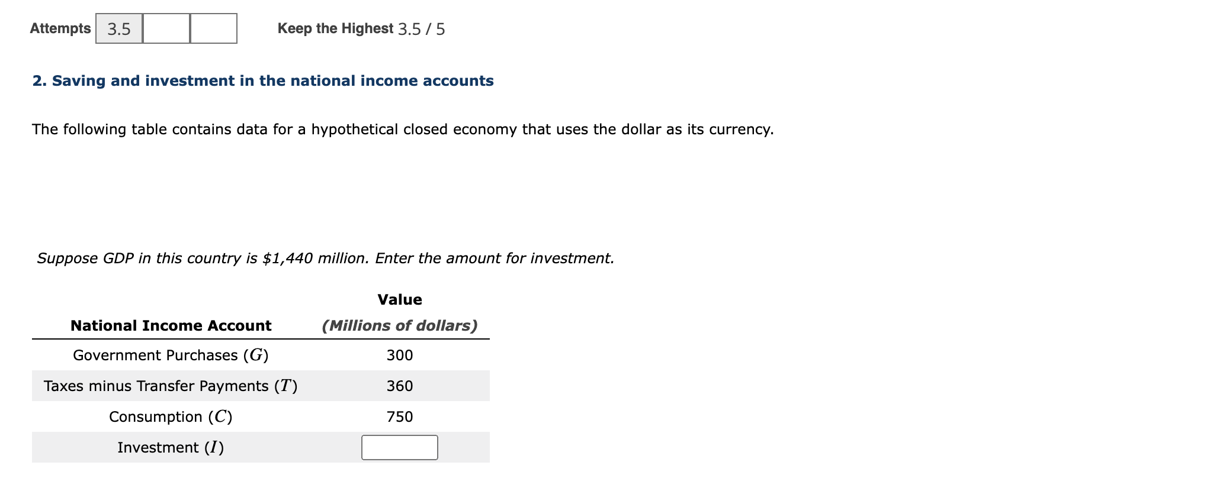Click the National Income Account column header

(x=171, y=325)
